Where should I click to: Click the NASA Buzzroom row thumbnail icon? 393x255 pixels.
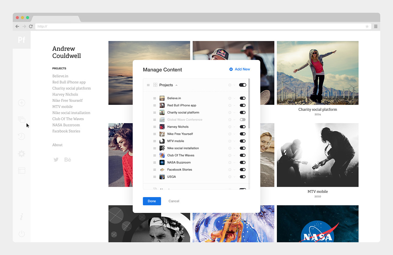point(162,162)
